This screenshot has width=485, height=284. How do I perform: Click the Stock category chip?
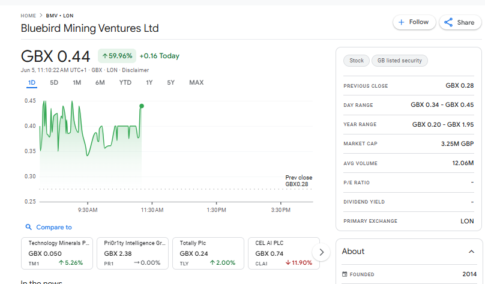pyautogui.click(x=357, y=61)
